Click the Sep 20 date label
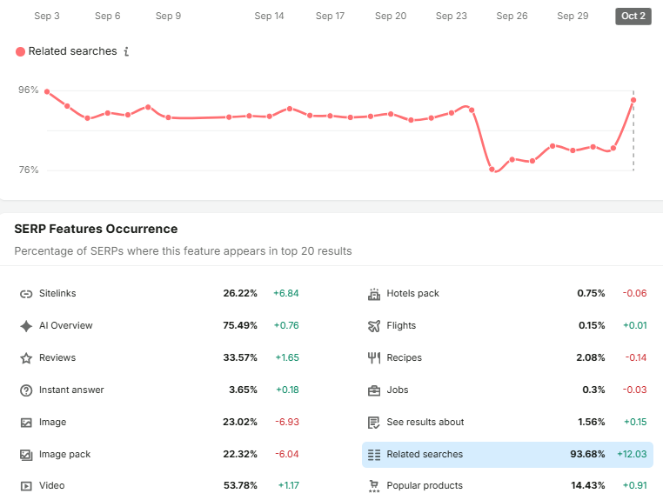 point(391,16)
